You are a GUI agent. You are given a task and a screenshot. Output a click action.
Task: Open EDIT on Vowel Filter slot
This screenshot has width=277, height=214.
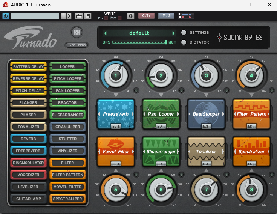(116, 164)
